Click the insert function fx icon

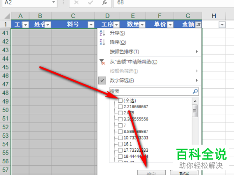click(104, 2)
